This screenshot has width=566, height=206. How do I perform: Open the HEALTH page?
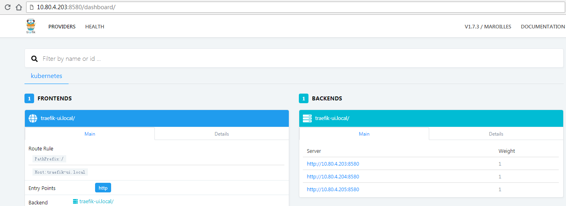(95, 27)
